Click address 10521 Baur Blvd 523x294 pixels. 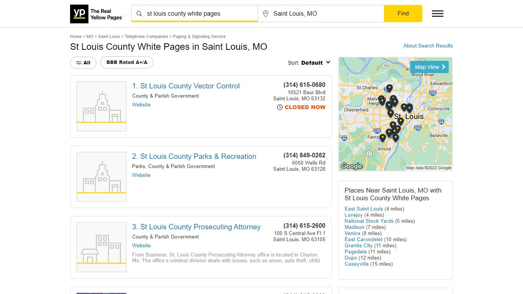307,92
